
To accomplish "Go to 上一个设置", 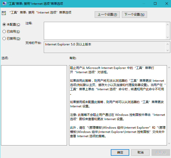I will pyautogui.click(x=107, y=14).
